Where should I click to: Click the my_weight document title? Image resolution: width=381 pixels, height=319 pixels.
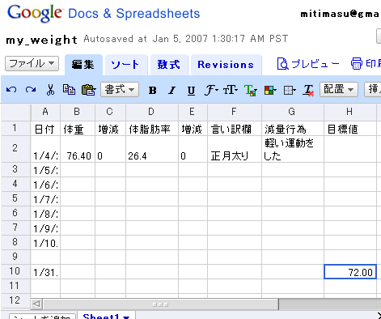coord(42,40)
